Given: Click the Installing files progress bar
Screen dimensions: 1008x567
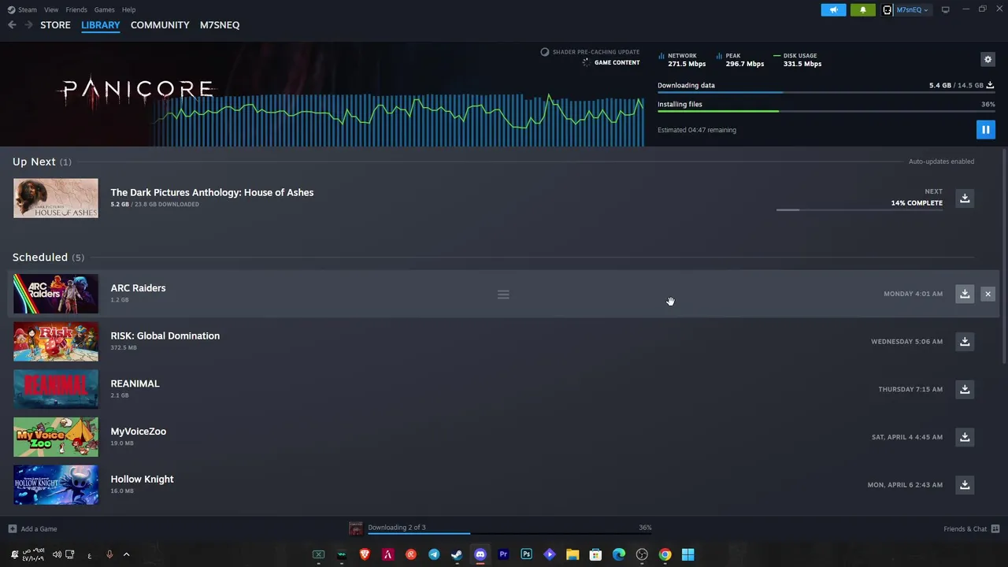Looking at the screenshot, I should point(826,111).
